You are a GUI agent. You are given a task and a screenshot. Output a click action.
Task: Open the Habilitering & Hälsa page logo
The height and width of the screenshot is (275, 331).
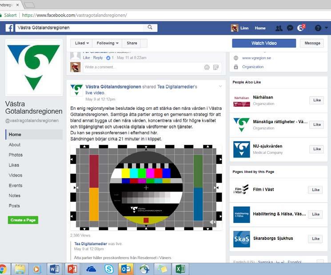(242, 215)
